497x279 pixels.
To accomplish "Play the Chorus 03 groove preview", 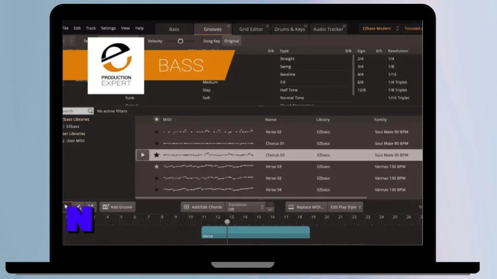I will (x=143, y=155).
